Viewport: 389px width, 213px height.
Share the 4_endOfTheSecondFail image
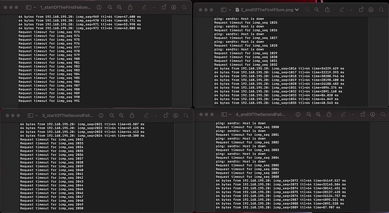[x=329, y=114]
